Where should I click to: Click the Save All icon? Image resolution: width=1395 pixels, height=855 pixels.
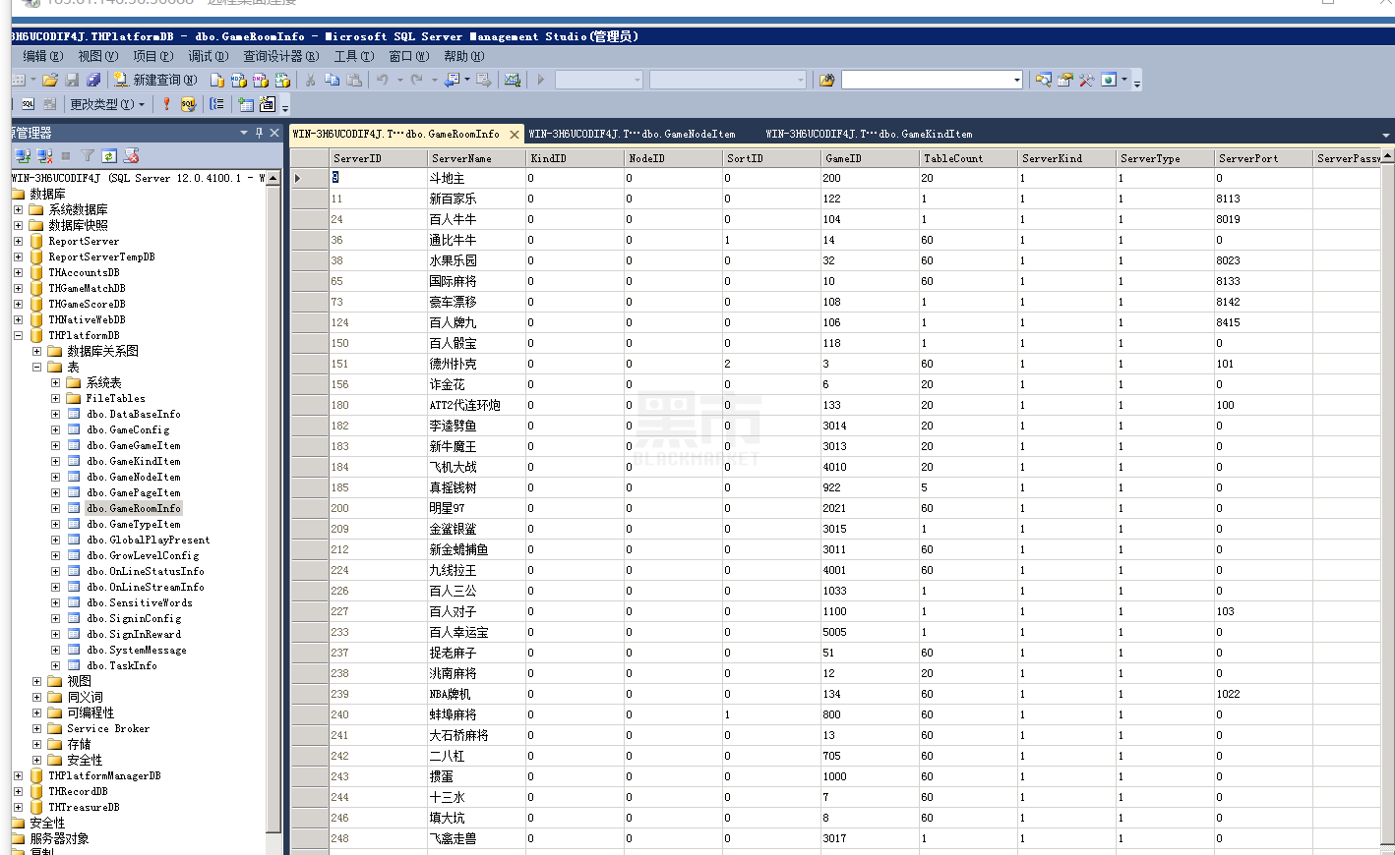(93, 80)
